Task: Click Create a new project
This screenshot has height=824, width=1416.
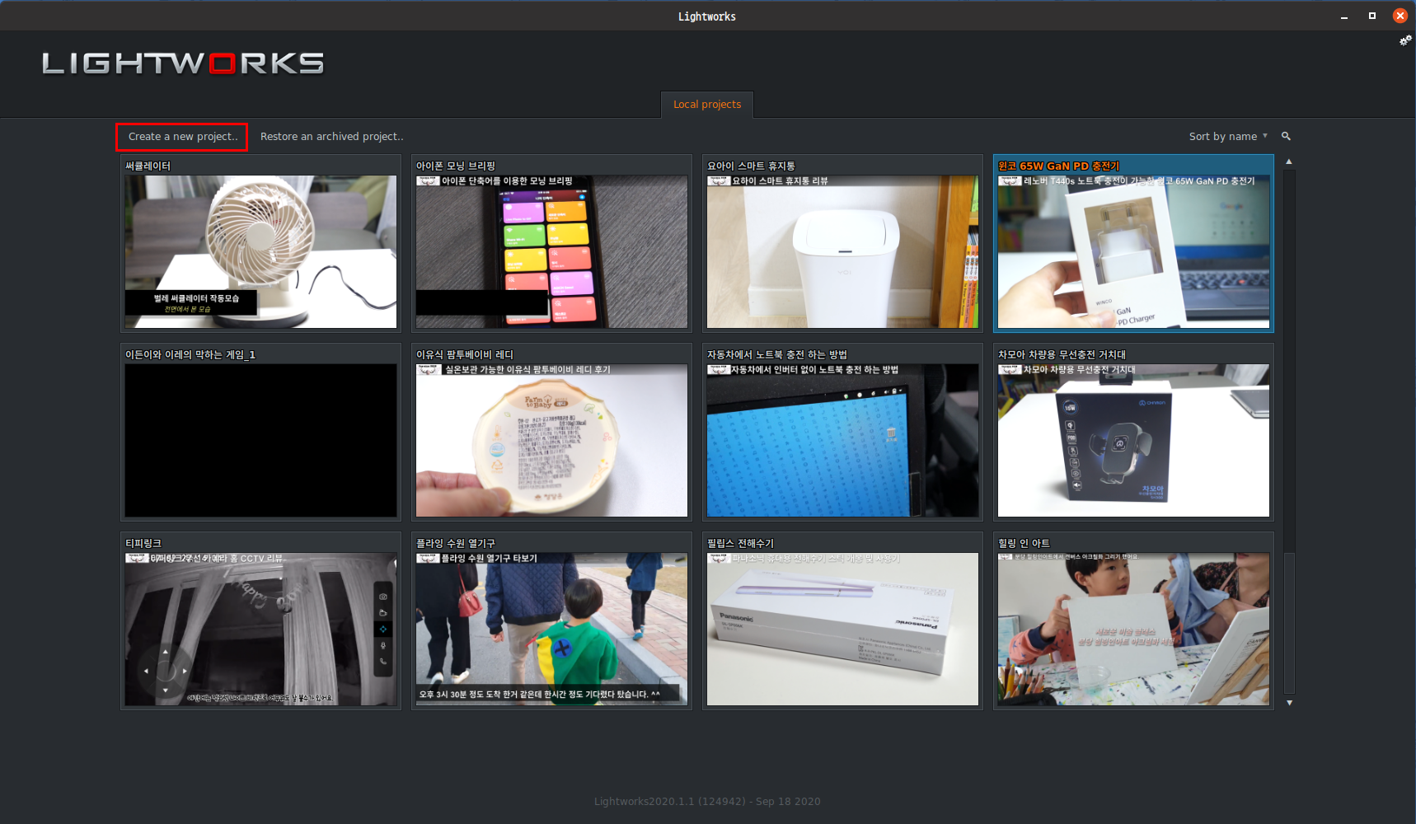Action: 182,137
